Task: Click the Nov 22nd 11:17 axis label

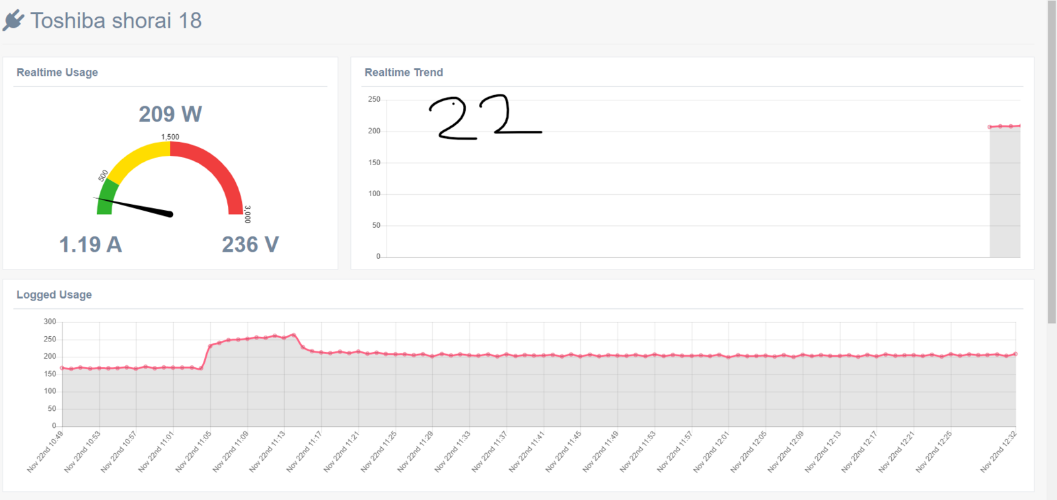Action: 304,452
